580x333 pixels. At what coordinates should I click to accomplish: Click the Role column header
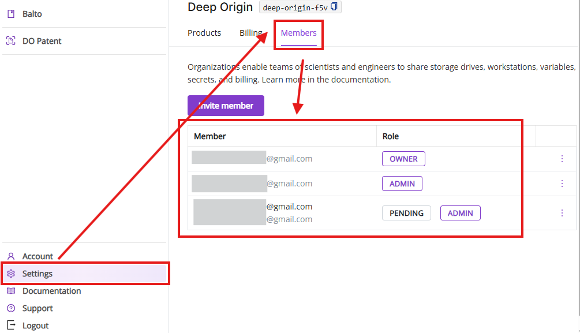coord(391,136)
